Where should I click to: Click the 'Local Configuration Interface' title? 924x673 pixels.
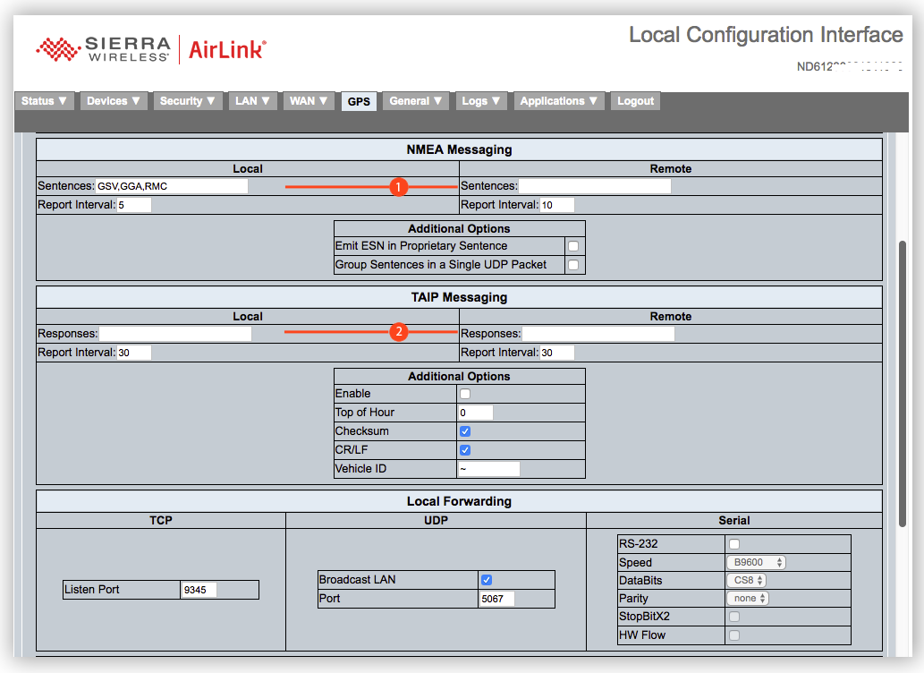(766, 35)
